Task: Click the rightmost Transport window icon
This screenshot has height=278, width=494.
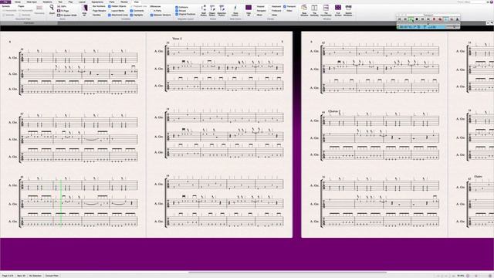Action: 457,19
